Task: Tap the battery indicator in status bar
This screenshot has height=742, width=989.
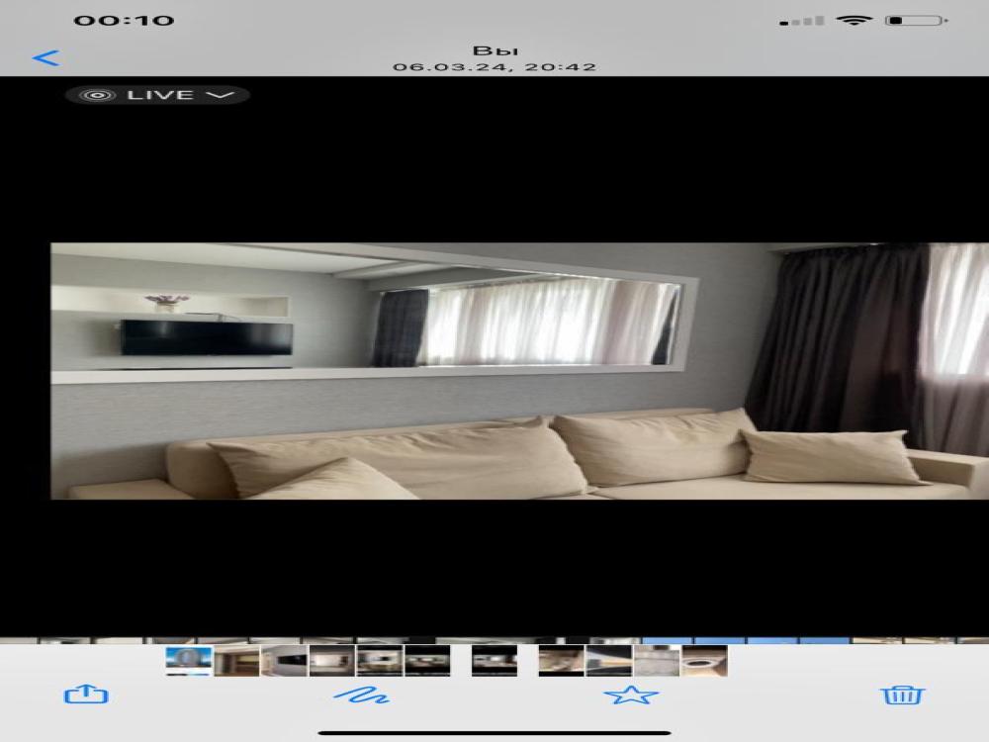Action: click(x=917, y=21)
